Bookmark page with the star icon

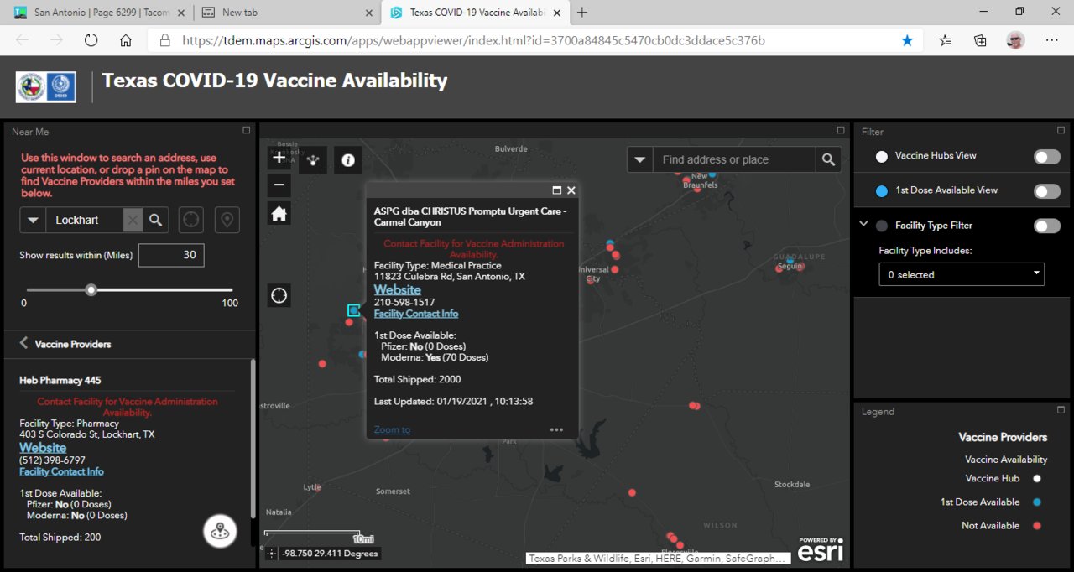coord(907,40)
